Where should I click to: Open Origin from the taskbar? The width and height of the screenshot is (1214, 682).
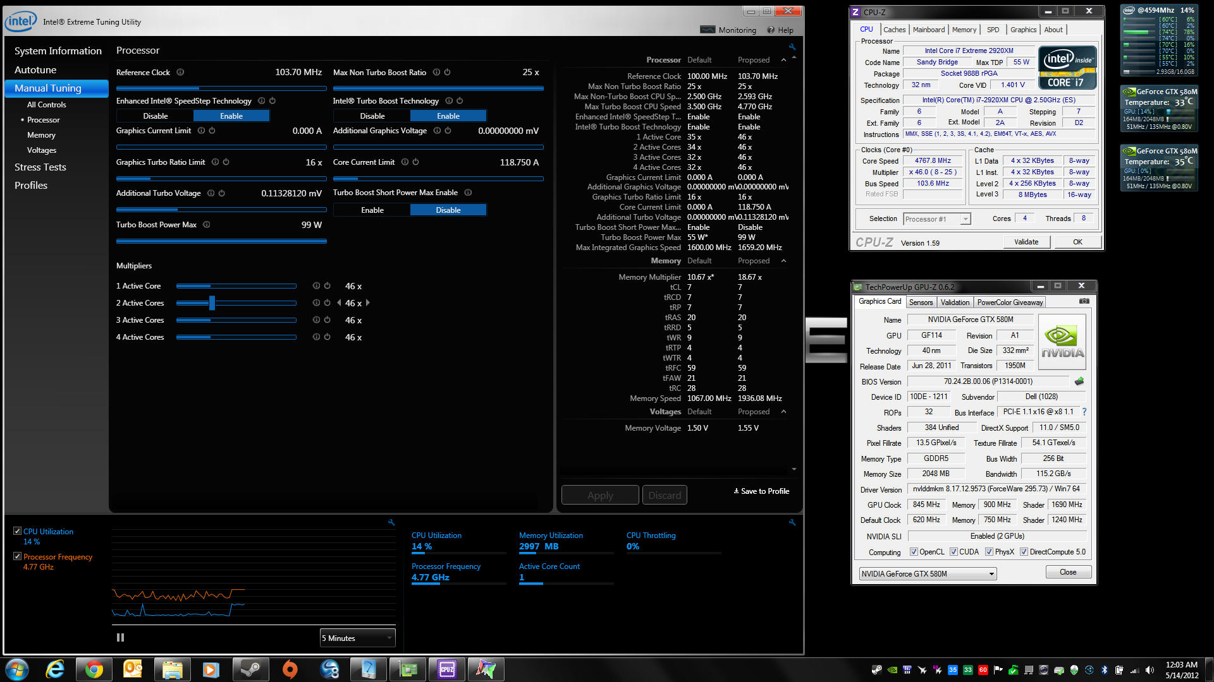tap(290, 669)
